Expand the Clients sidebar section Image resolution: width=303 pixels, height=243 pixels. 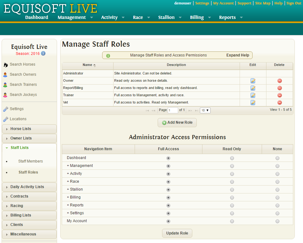29,225
